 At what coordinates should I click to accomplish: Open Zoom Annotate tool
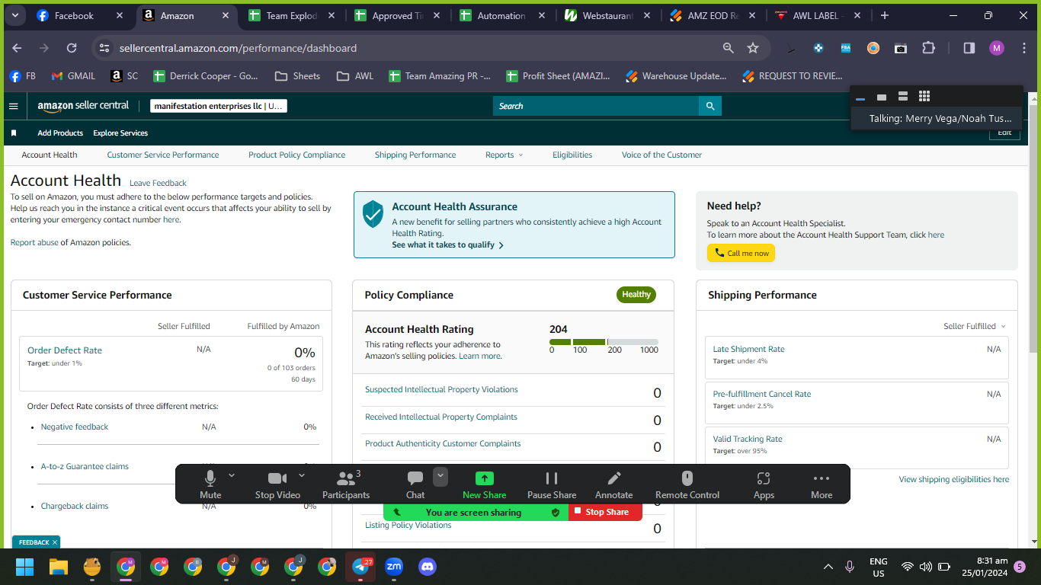click(613, 484)
